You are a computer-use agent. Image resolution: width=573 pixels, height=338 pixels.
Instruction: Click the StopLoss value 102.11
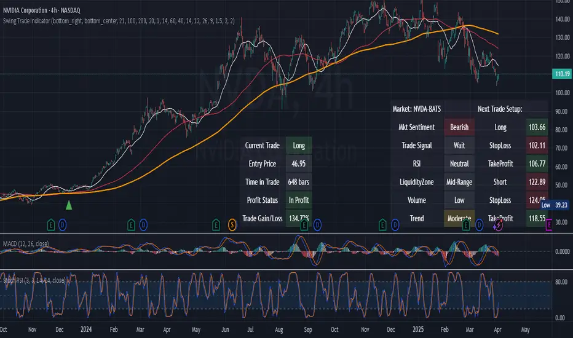tap(537, 146)
